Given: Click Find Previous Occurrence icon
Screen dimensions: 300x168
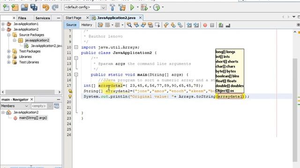Looking at the screenshot, I should click(x=136, y=25).
